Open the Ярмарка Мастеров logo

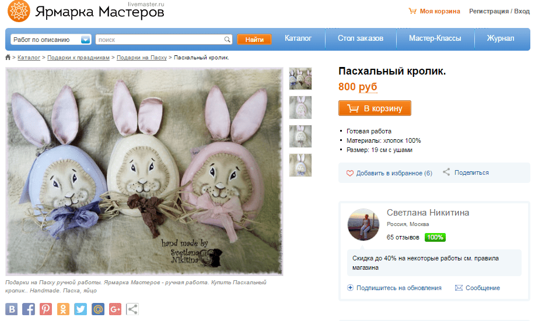(86, 11)
